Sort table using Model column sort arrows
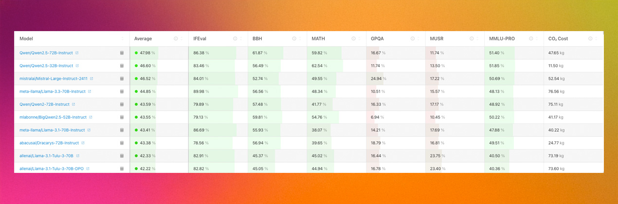This screenshot has height=204, width=618. tap(123, 39)
